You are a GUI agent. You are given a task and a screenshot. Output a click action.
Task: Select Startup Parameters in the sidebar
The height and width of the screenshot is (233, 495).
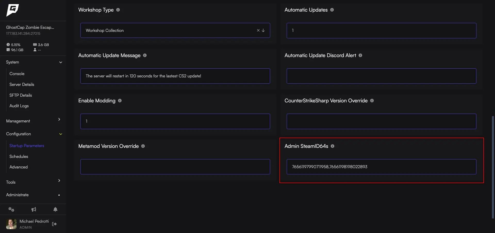(x=27, y=146)
